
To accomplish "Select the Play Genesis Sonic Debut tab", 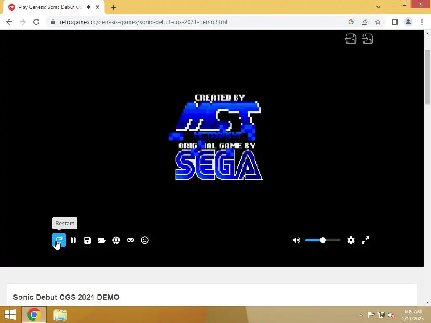I will 51,7.
